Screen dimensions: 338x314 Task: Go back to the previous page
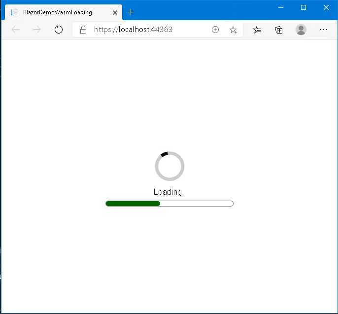[x=16, y=30]
